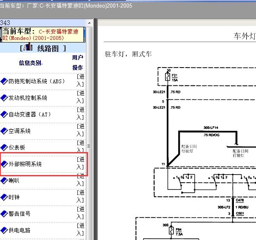Click the book icon beside 警告信号
The width and height of the screenshot is (256, 240).
pyautogui.click(x=4, y=214)
